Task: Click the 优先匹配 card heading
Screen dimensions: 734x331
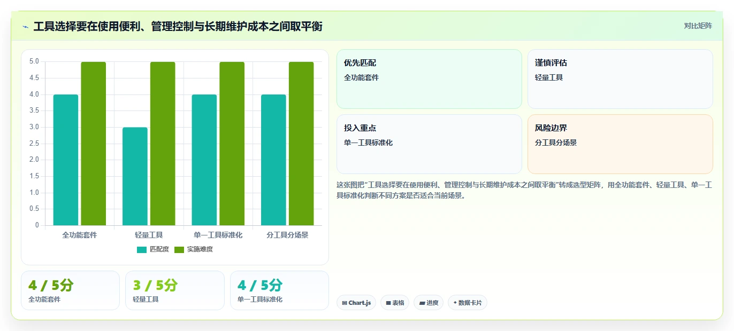Action: pyautogui.click(x=360, y=63)
